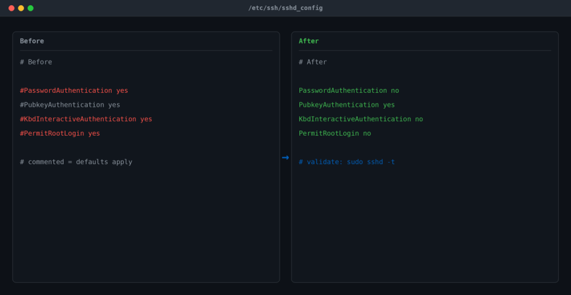
Task: Click the '# Before' comment line
Action: click(x=36, y=62)
